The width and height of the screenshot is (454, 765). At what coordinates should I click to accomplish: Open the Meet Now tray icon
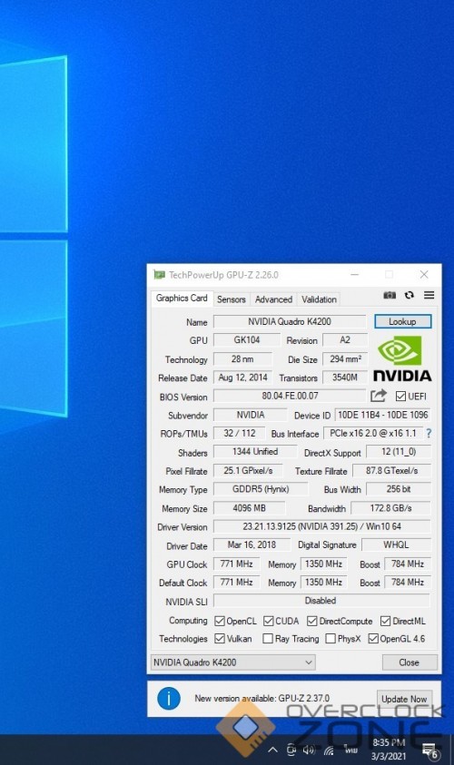pos(291,750)
